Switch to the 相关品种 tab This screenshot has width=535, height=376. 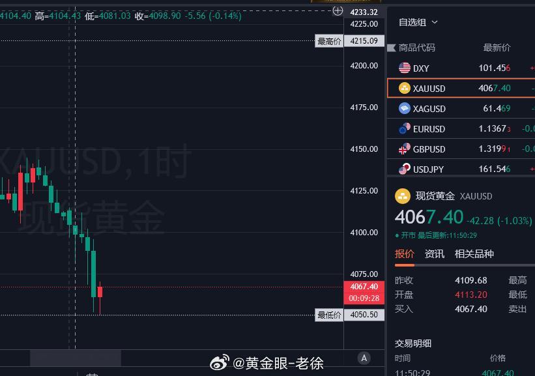click(474, 254)
